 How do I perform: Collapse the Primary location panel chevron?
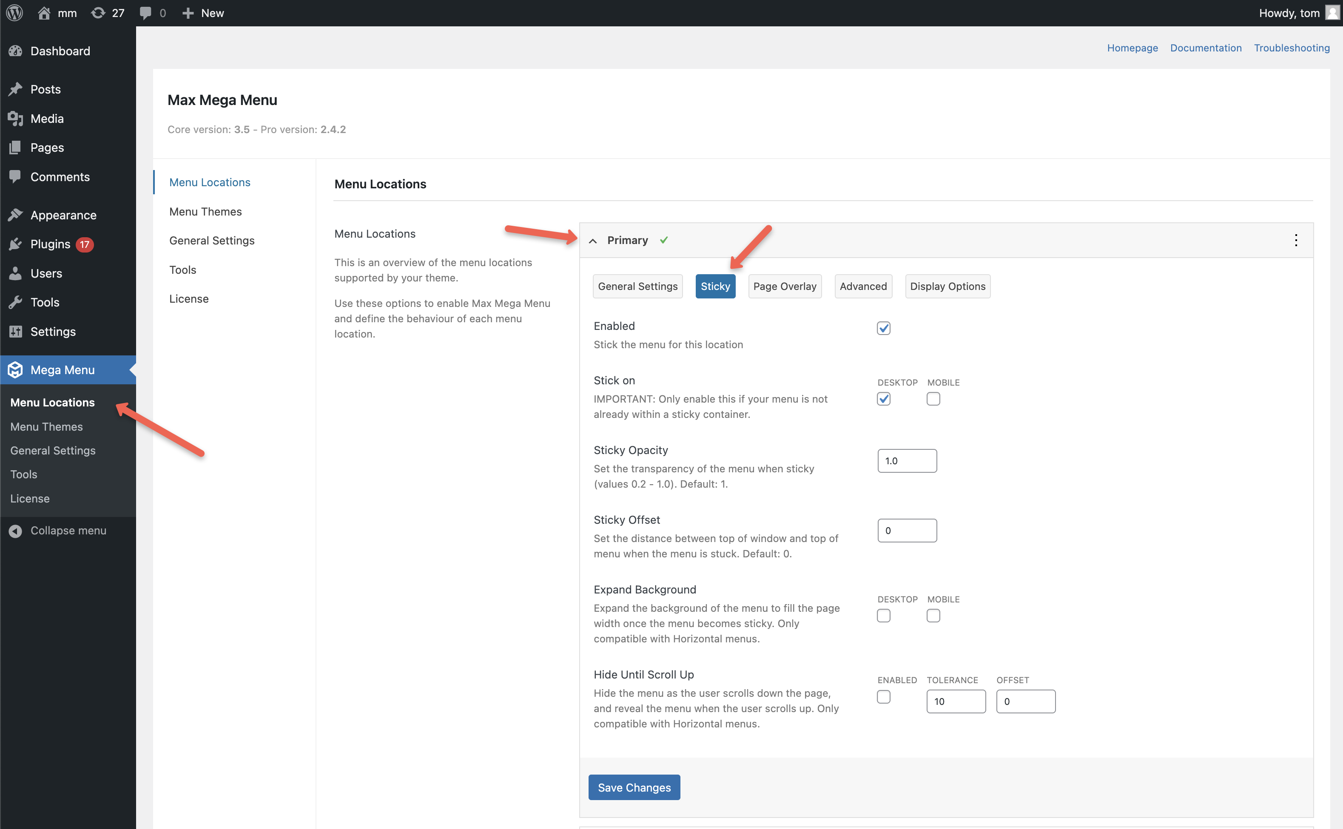tap(593, 241)
